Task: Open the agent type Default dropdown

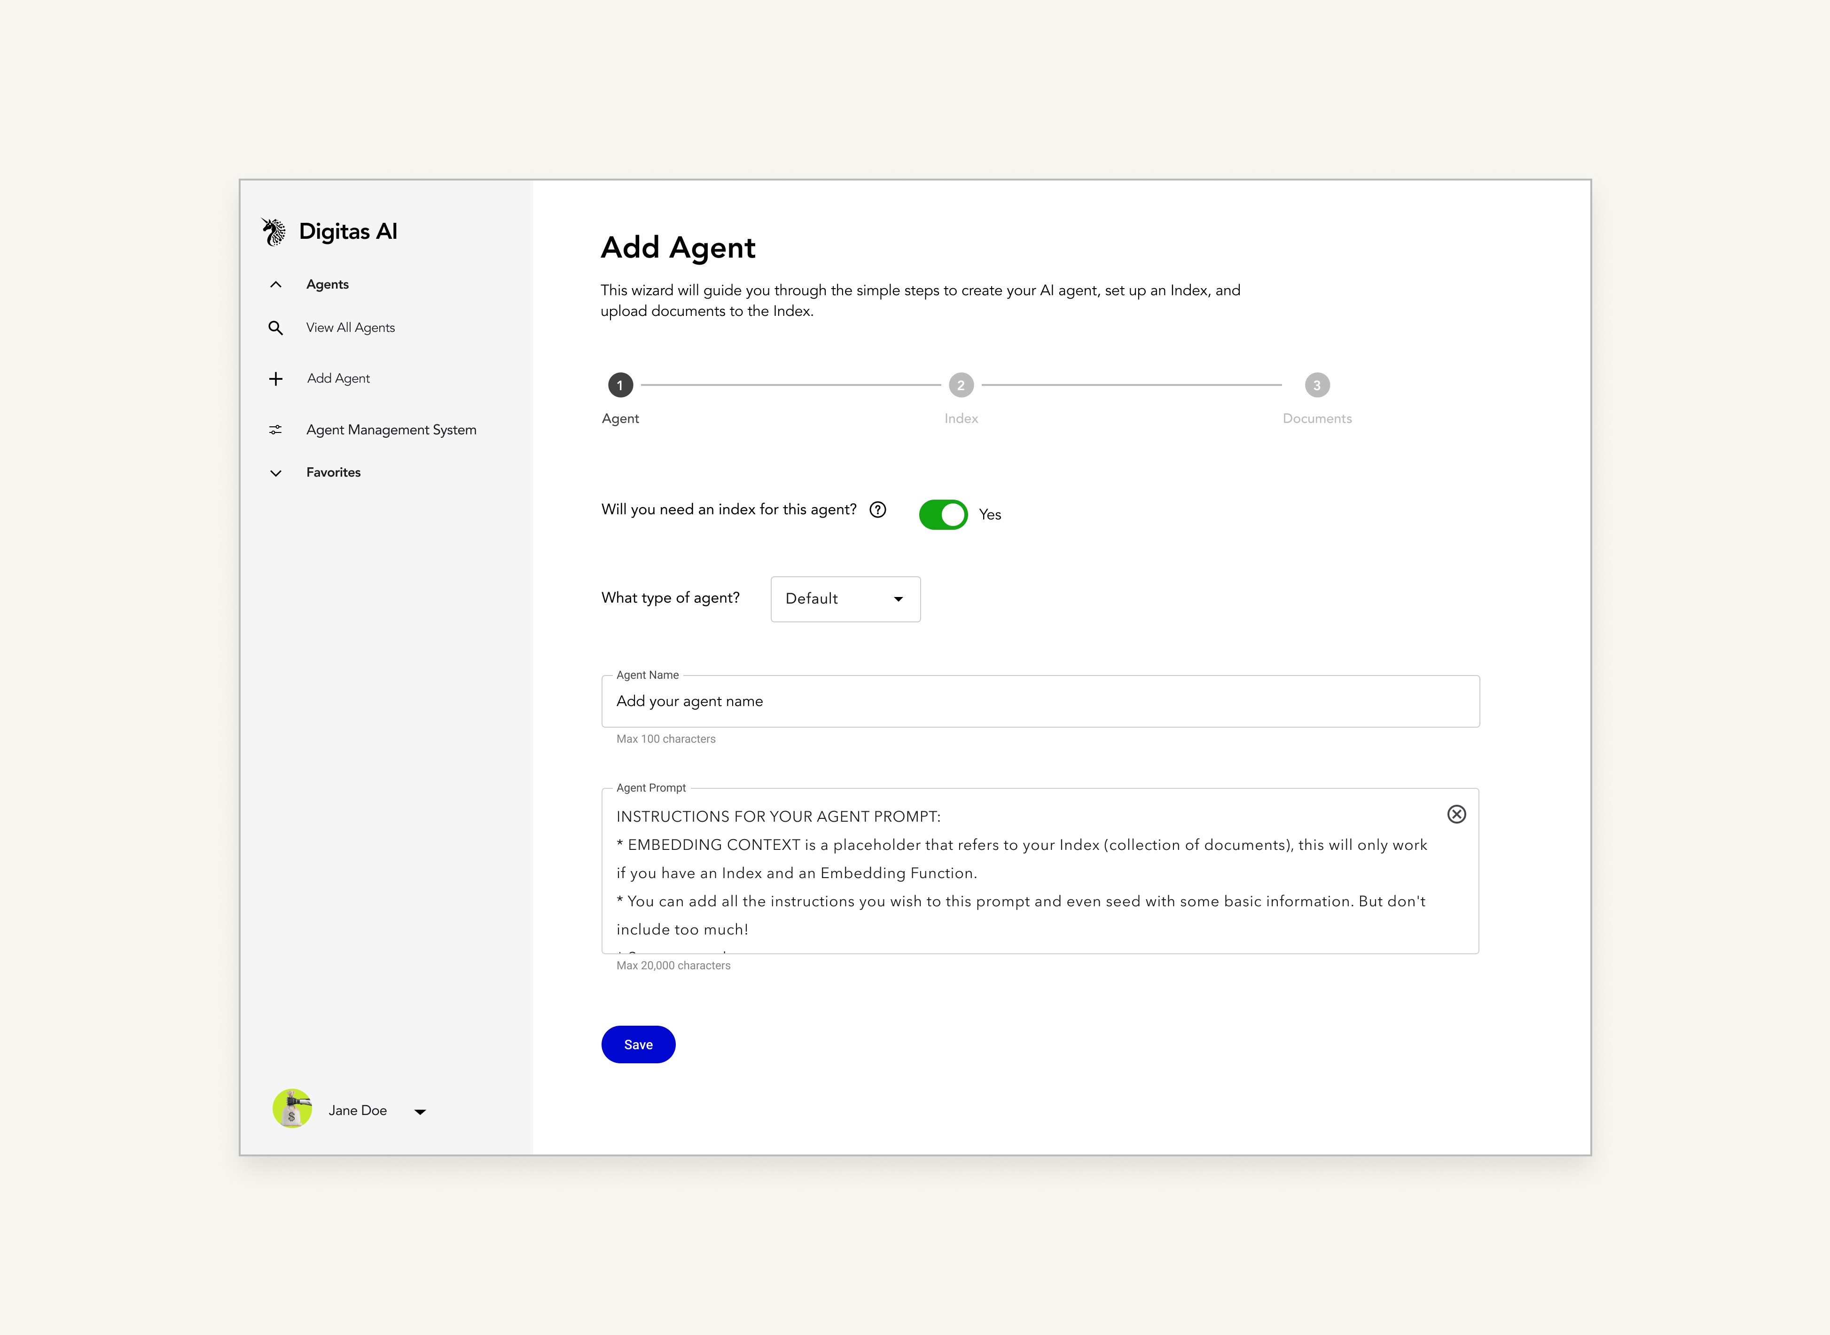Action: (845, 599)
